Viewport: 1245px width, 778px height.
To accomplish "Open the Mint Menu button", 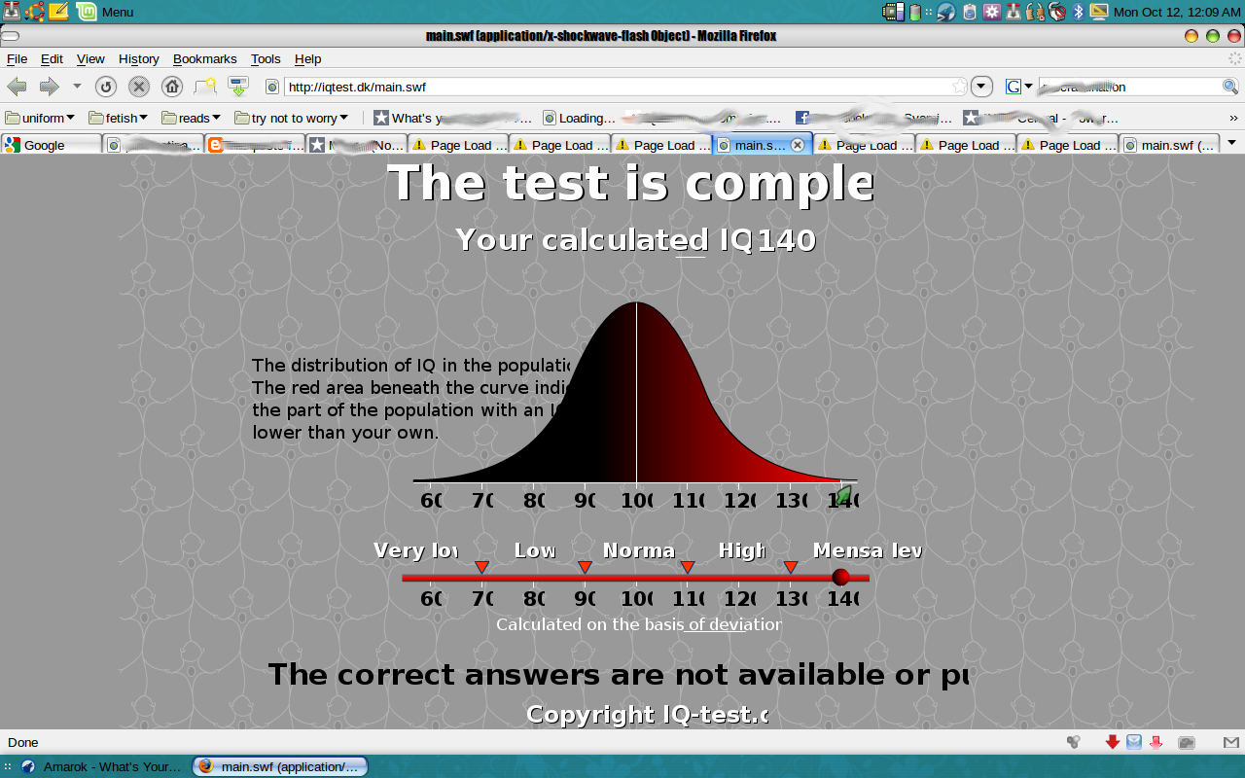I will (x=105, y=12).
